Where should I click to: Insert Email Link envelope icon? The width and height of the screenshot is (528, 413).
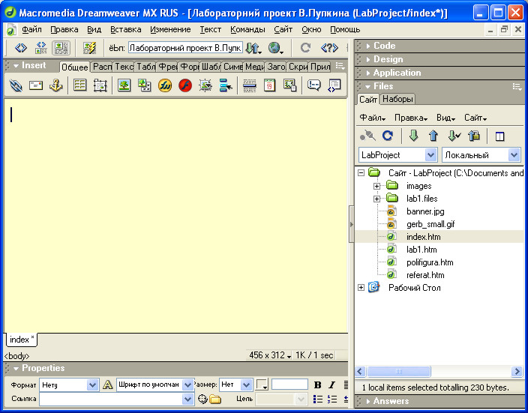pos(36,85)
